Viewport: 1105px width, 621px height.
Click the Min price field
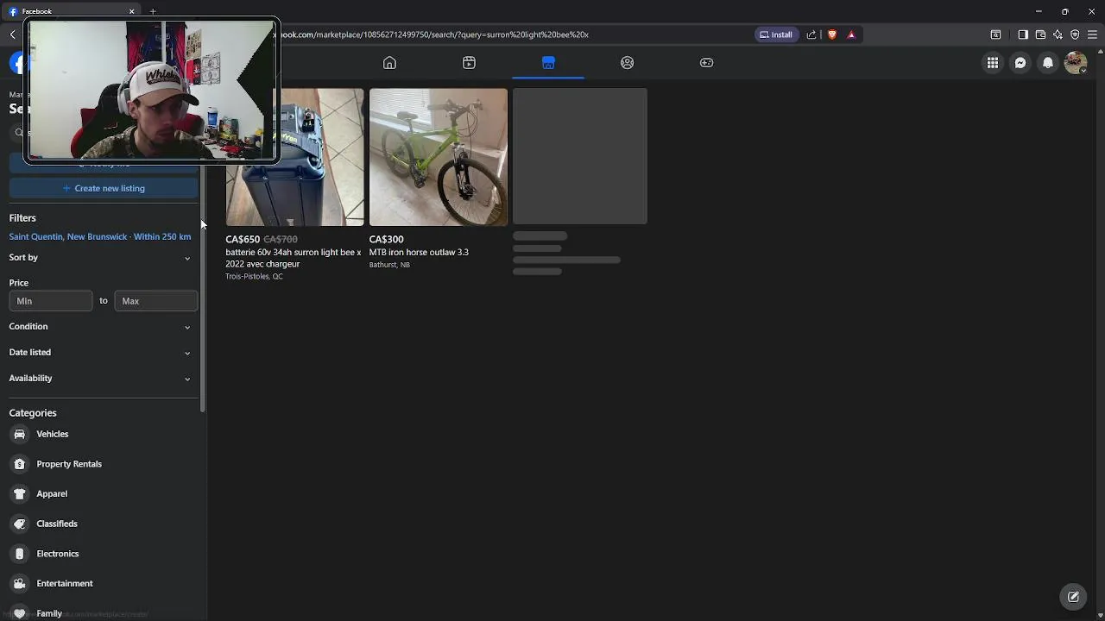pos(51,301)
